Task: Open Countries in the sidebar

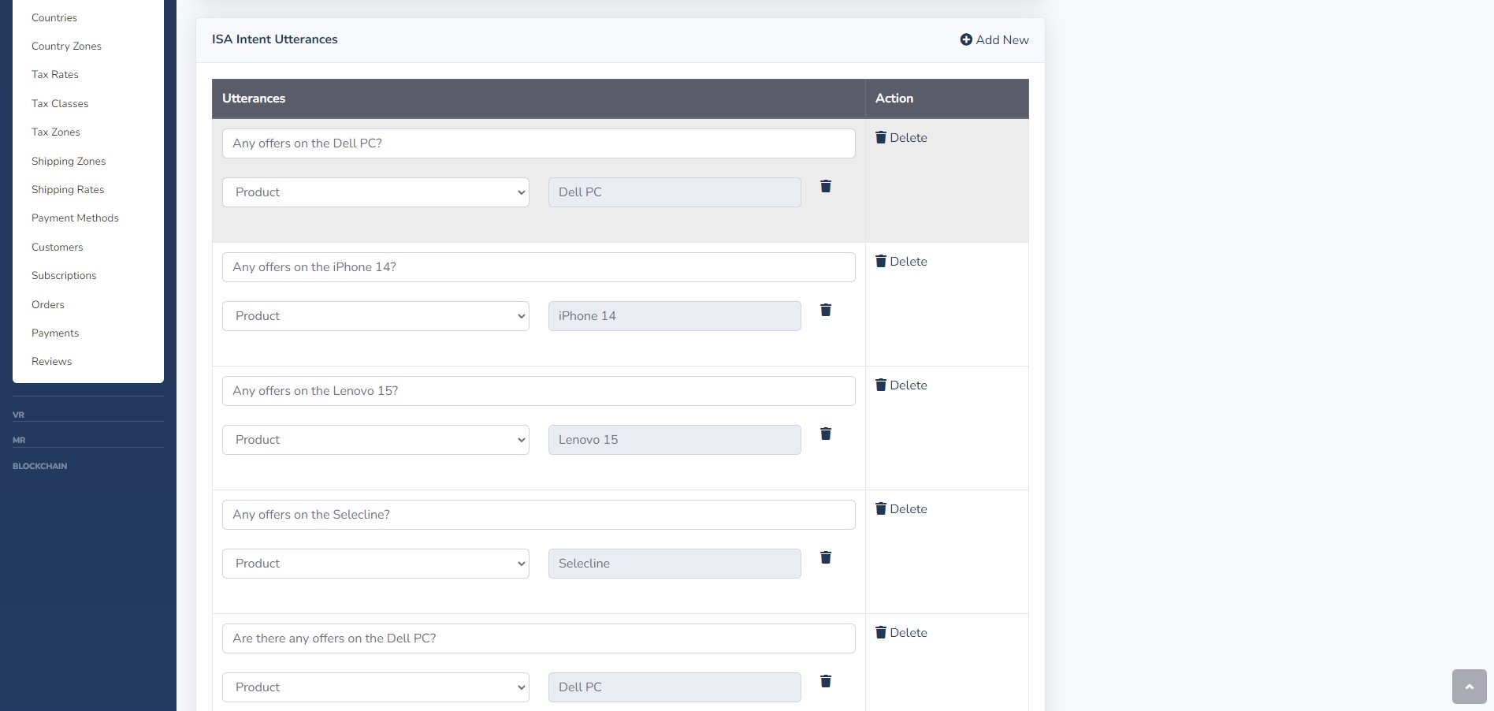Action: [54, 17]
